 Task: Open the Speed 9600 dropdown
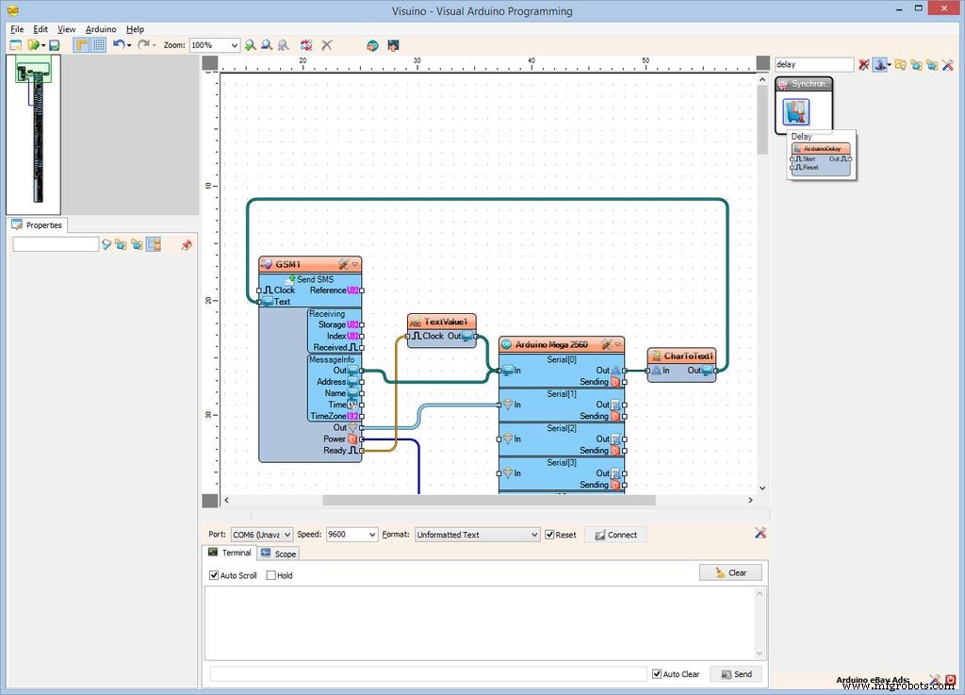point(352,535)
